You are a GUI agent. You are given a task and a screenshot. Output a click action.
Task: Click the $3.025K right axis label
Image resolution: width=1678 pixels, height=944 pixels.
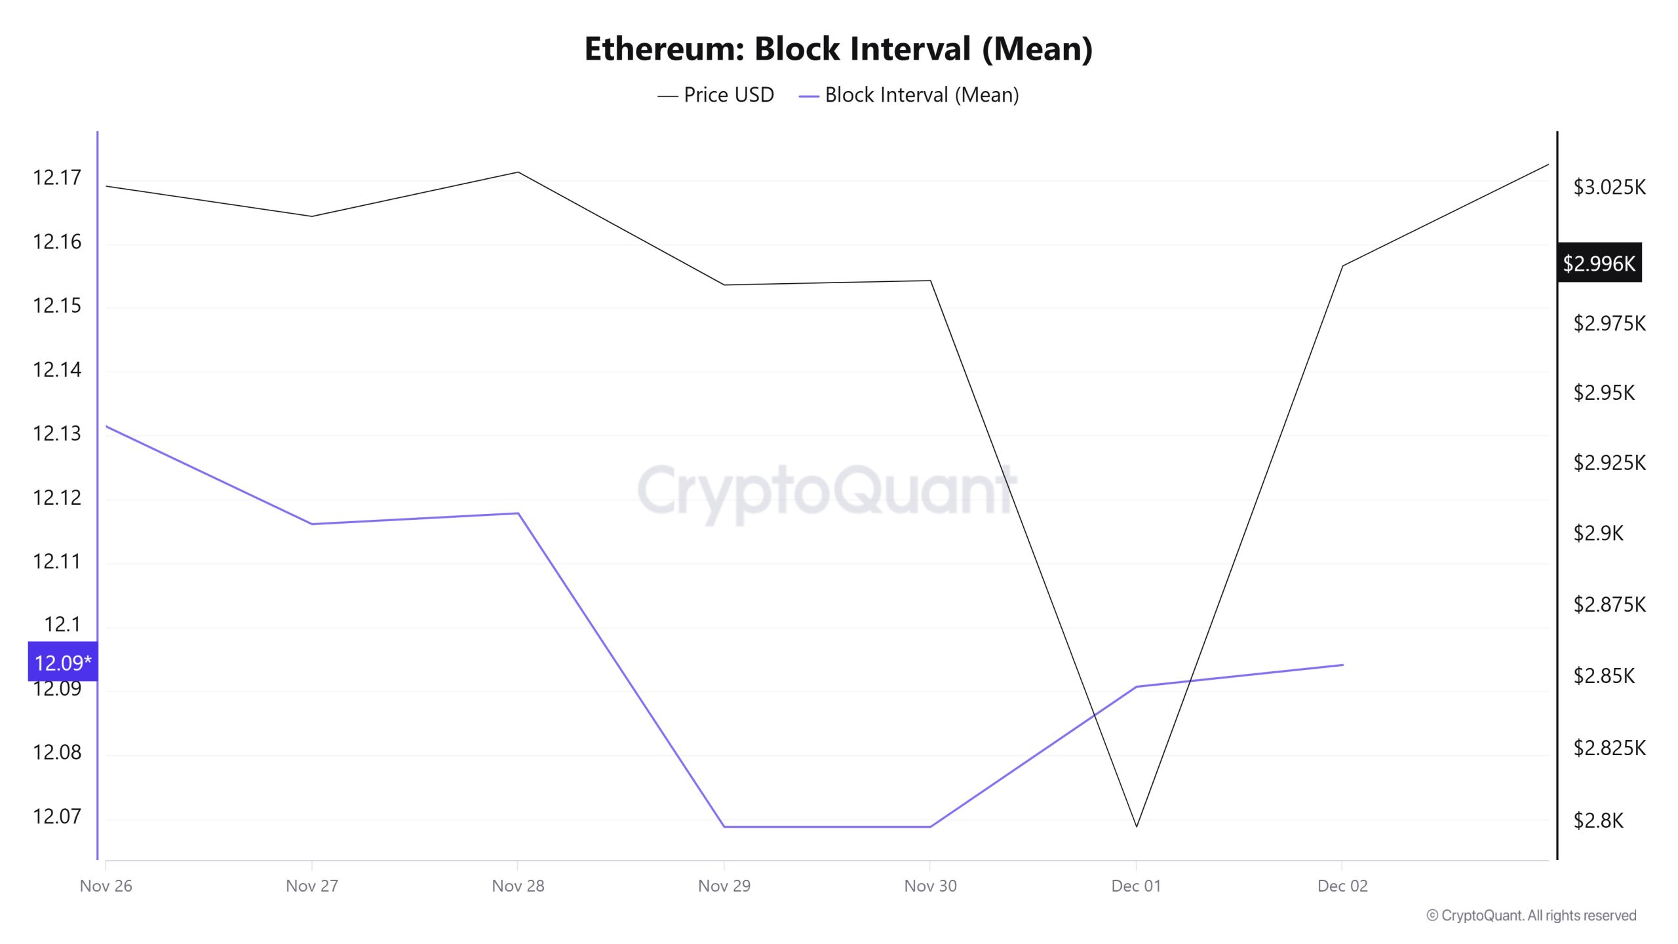click(x=1609, y=187)
